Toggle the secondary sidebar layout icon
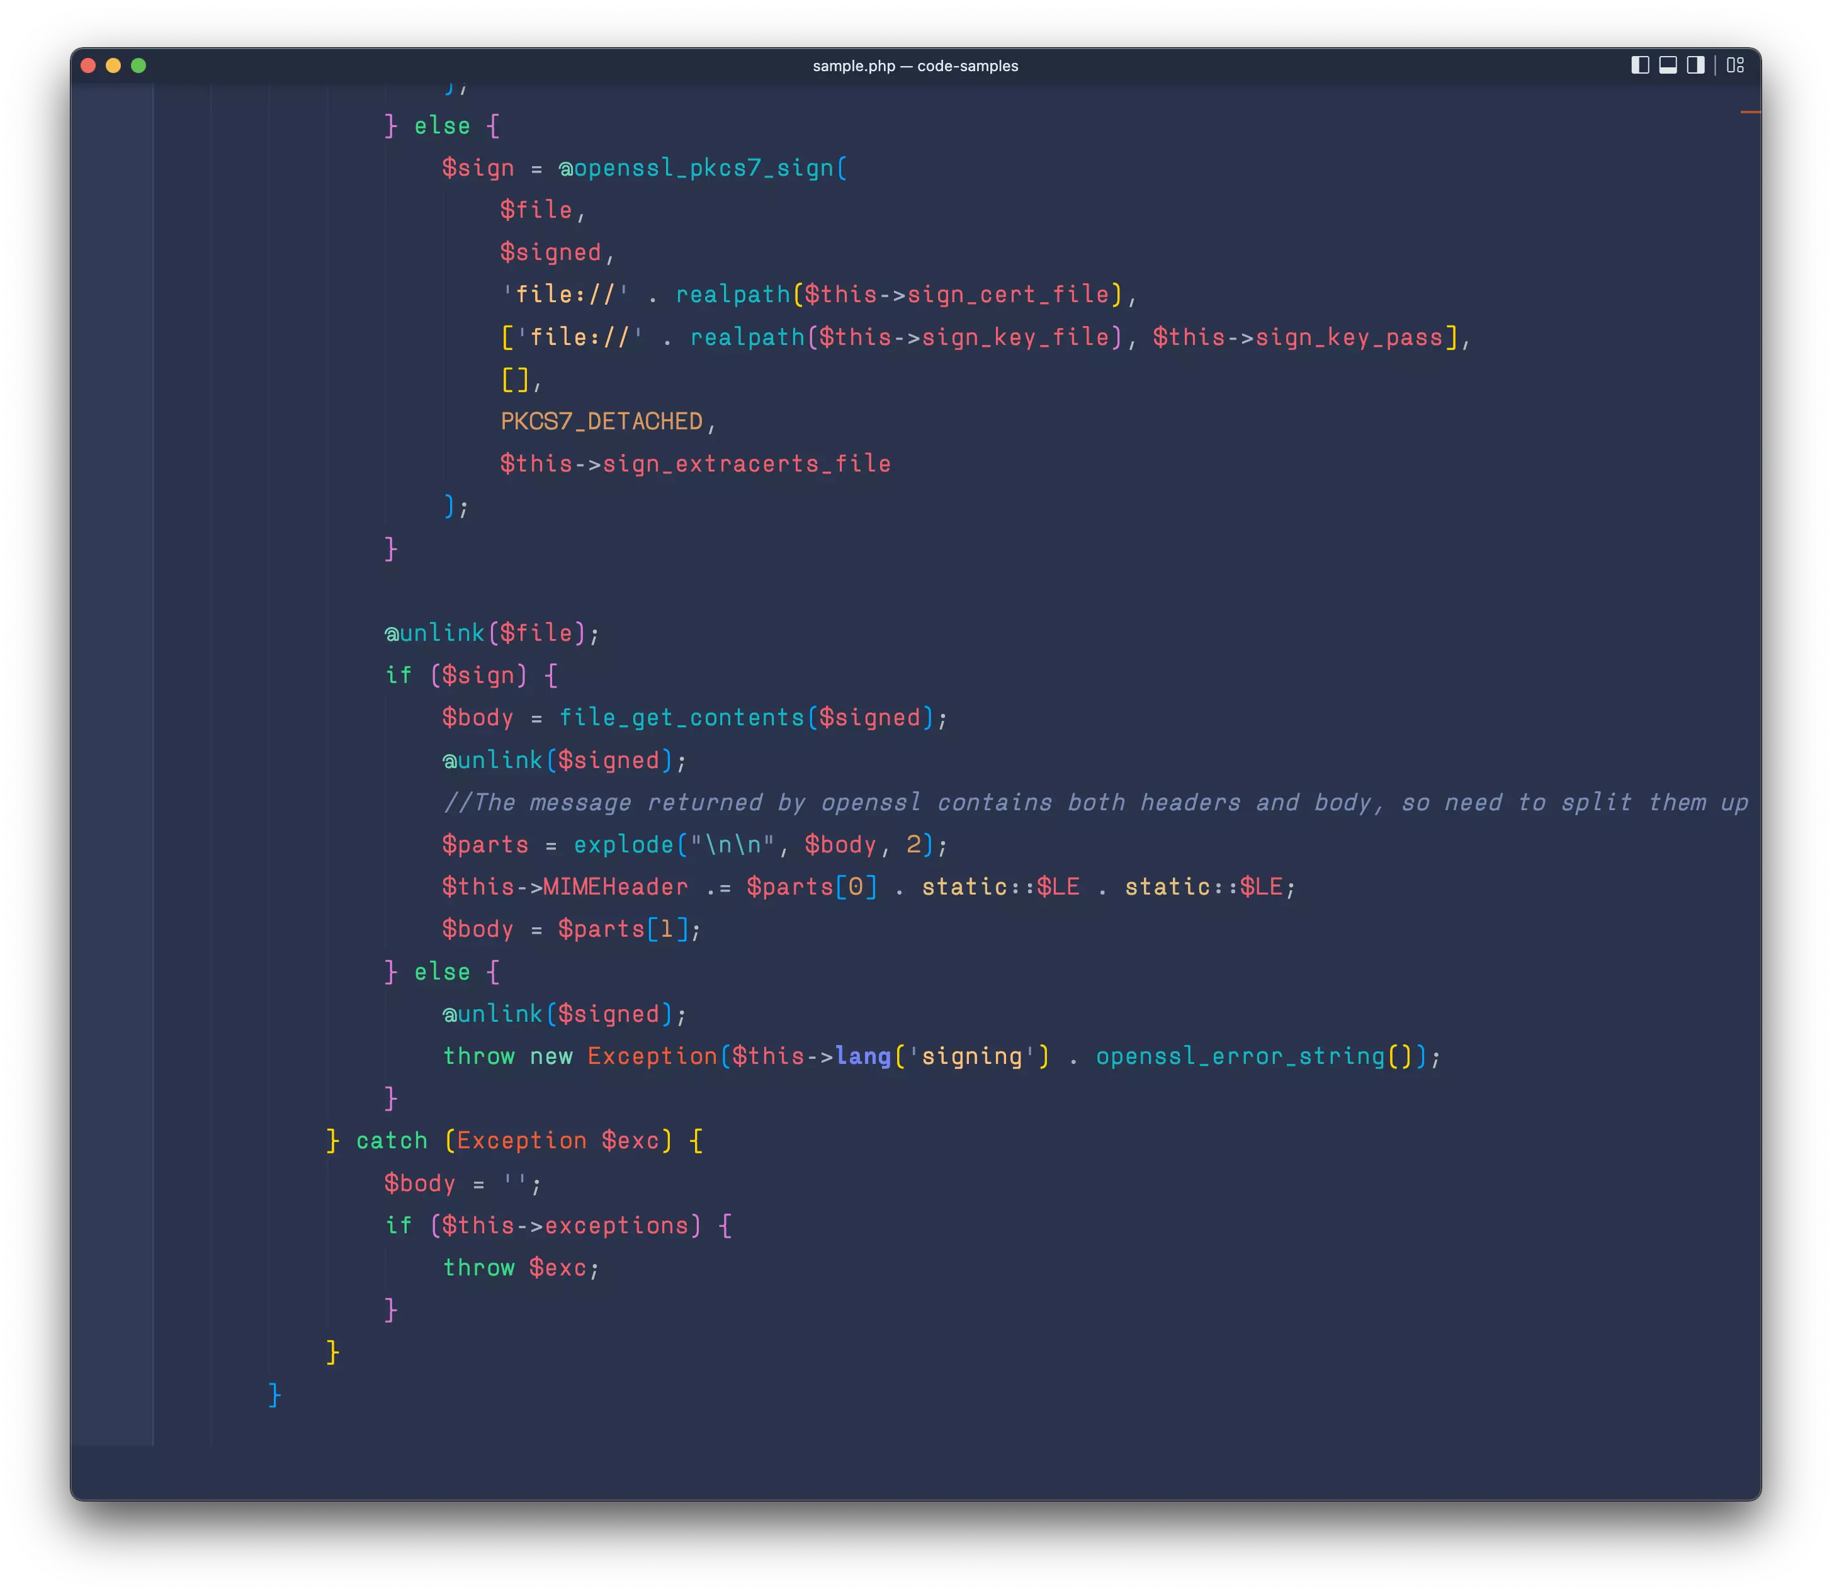 tap(1695, 65)
